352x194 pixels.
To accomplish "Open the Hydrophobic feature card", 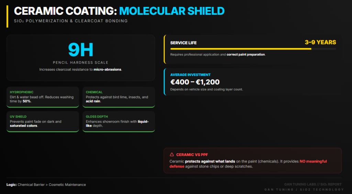I will click(43, 97).
